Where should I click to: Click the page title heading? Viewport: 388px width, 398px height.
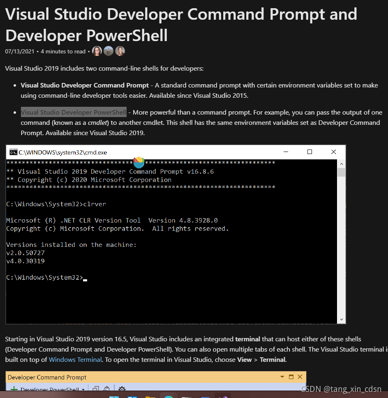[181, 25]
